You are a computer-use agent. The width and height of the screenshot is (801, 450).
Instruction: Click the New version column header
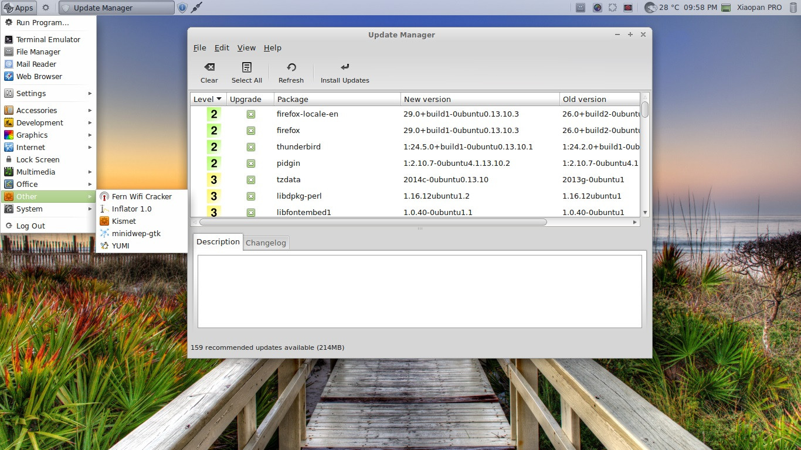tap(480, 99)
